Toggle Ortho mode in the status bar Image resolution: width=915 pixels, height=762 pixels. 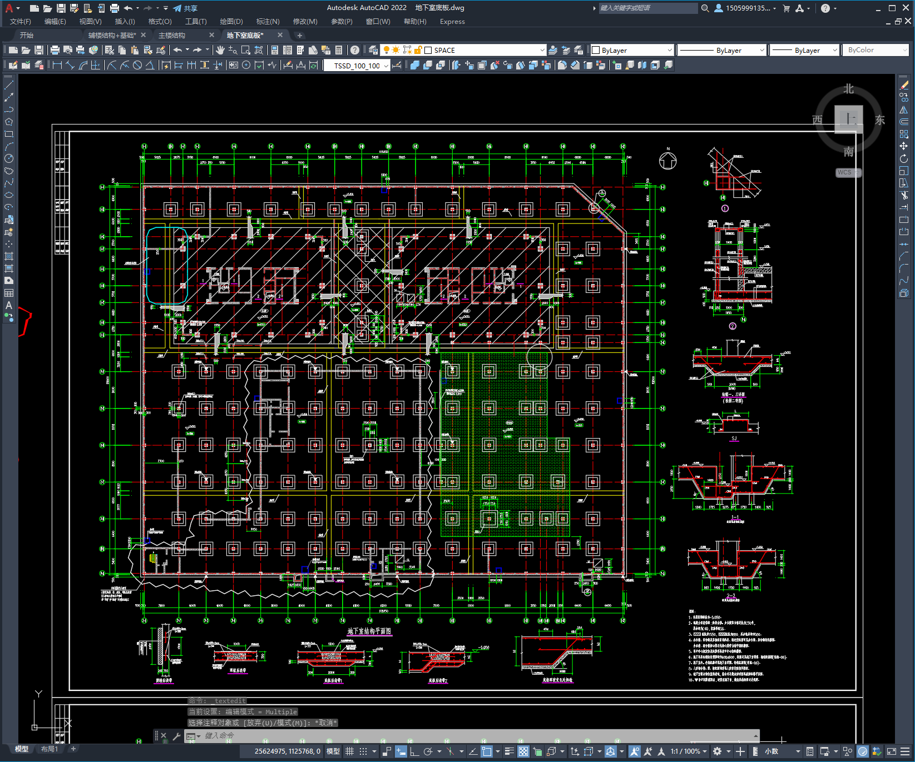[414, 751]
